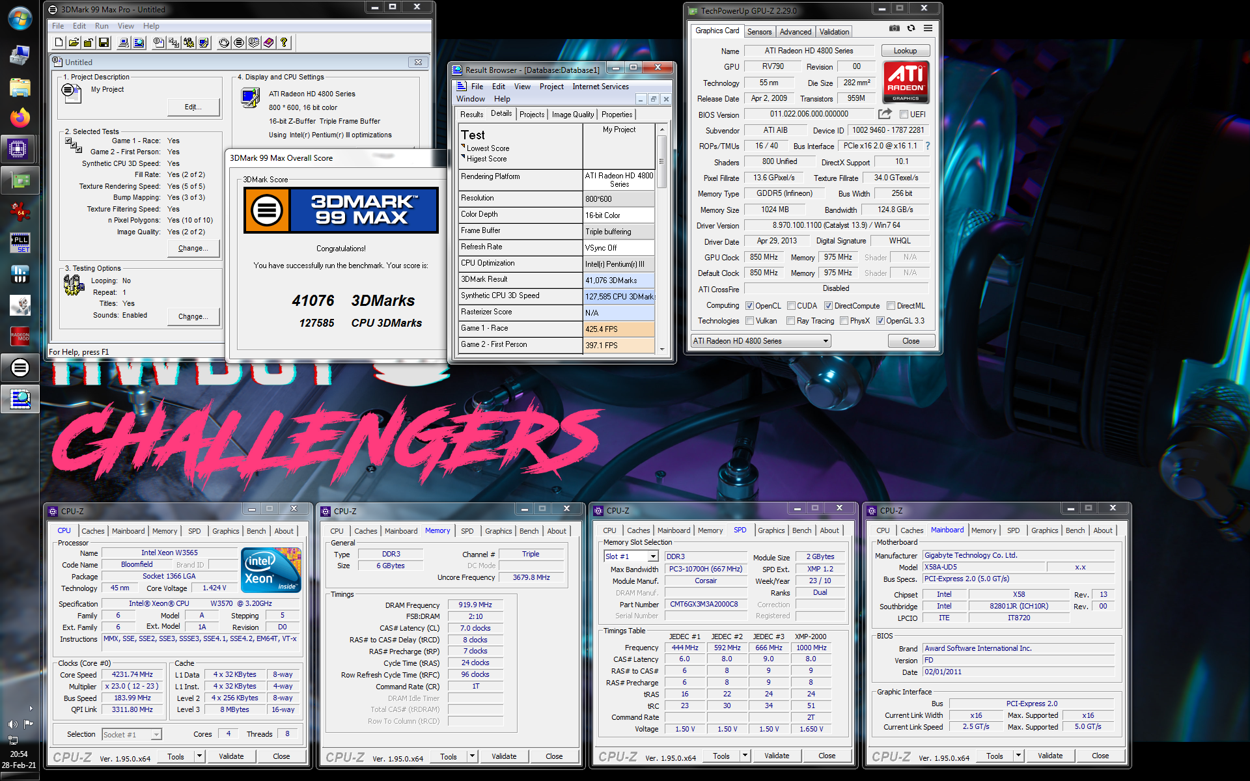Click the striped-circle 3DMark run toolbar icon
This screenshot has height=781, width=1250.
point(239,43)
